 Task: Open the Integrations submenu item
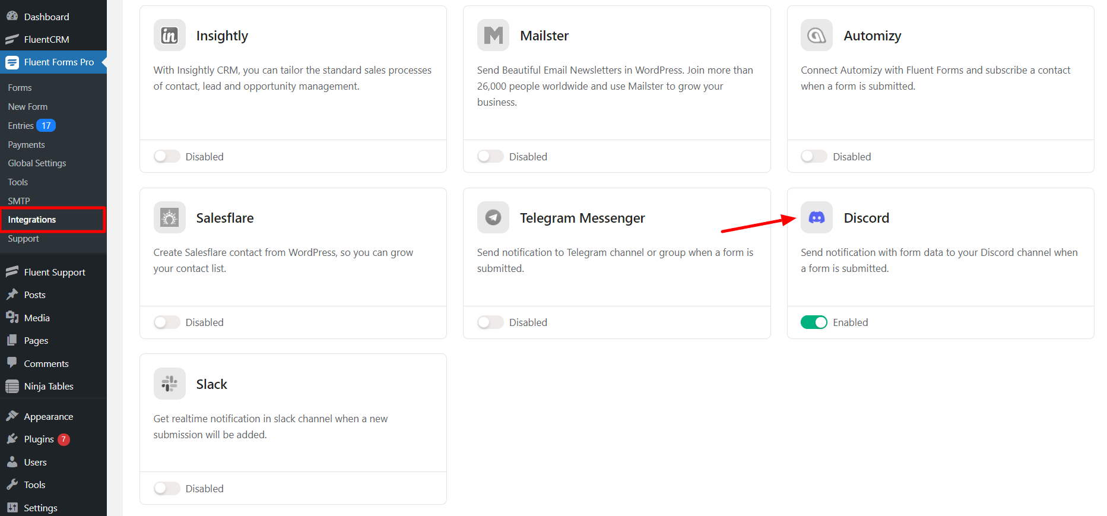point(32,220)
